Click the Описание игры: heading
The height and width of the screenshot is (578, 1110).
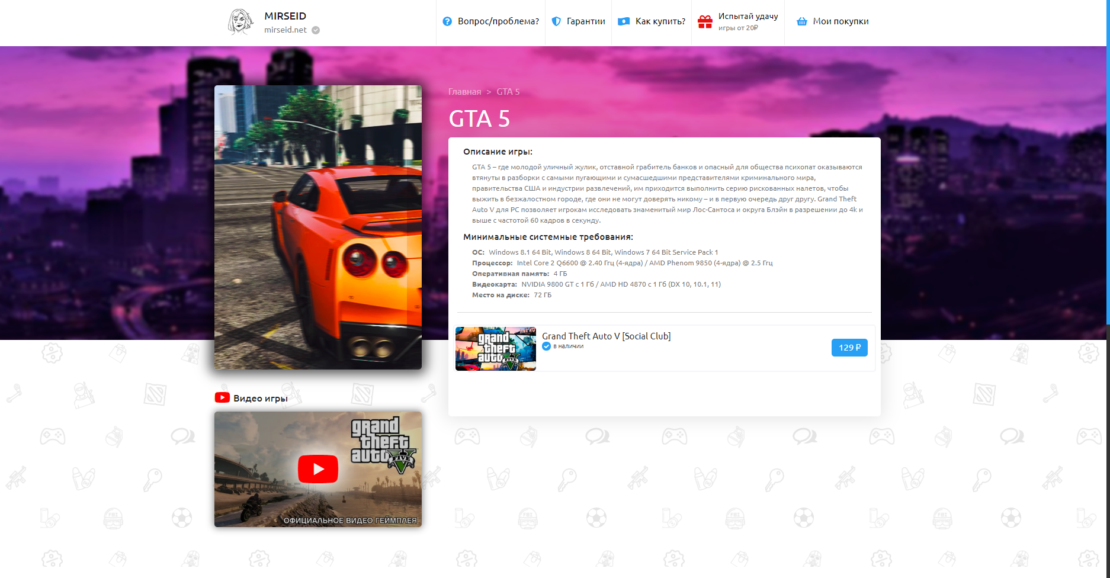(x=498, y=152)
